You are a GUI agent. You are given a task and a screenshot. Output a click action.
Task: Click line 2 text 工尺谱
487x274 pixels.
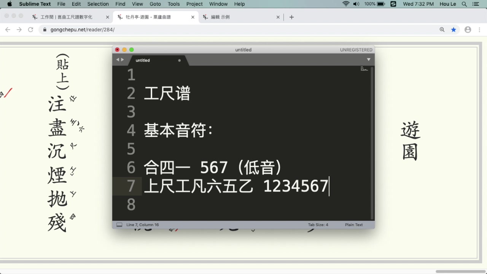[x=167, y=94]
